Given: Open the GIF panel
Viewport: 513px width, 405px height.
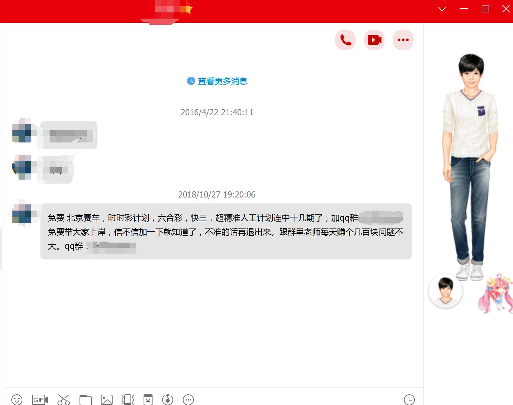Looking at the screenshot, I should [39, 399].
